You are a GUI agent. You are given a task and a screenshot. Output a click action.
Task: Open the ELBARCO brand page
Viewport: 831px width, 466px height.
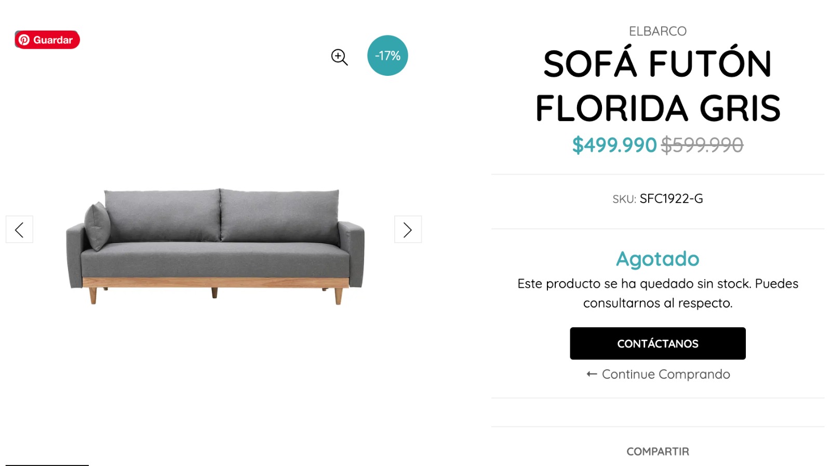[658, 31]
